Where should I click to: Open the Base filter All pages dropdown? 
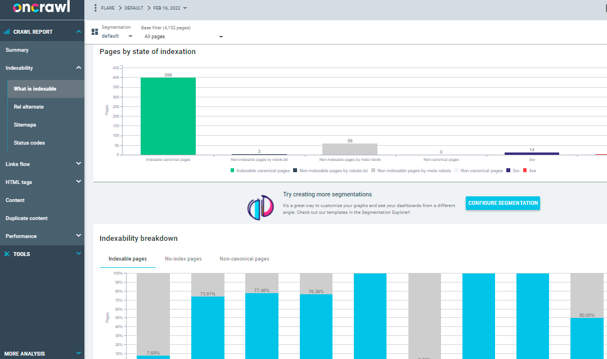183,37
